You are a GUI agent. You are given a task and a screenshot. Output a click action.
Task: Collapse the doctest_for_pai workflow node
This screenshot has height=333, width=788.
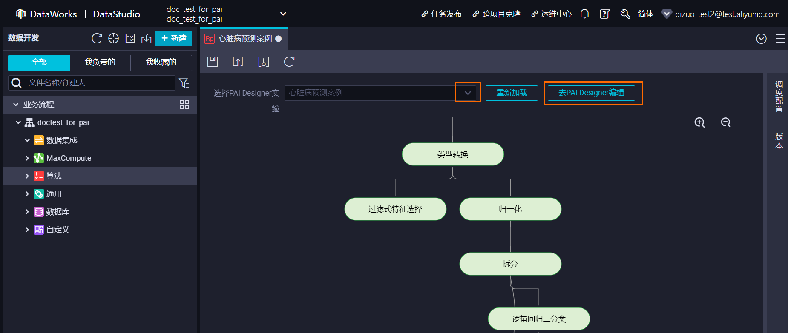[18, 122]
